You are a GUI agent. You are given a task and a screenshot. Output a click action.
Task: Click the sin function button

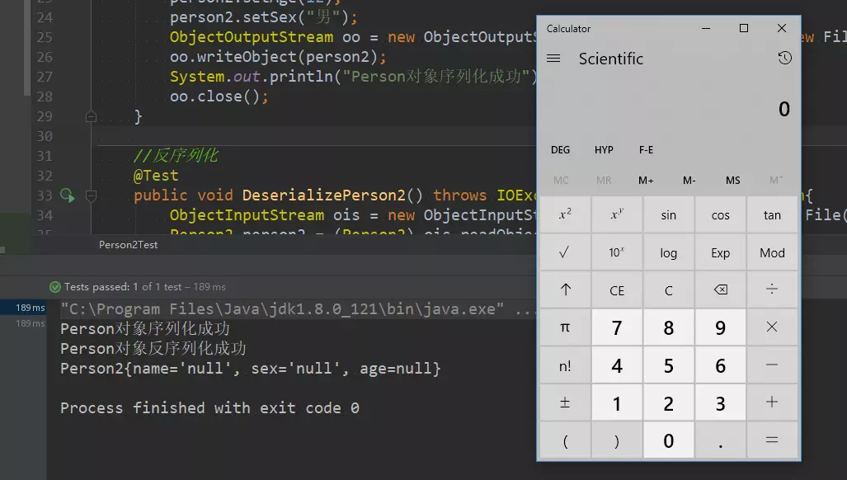pos(668,214)
